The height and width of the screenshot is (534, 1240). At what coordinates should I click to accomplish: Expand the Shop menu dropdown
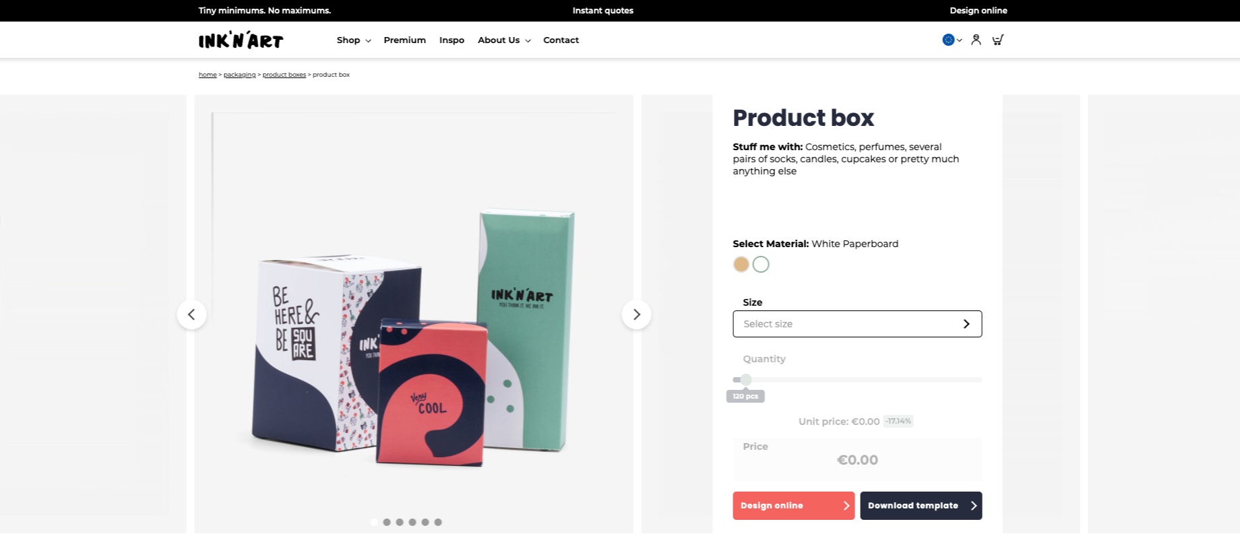pyautogui.click(x=354, y=40)
